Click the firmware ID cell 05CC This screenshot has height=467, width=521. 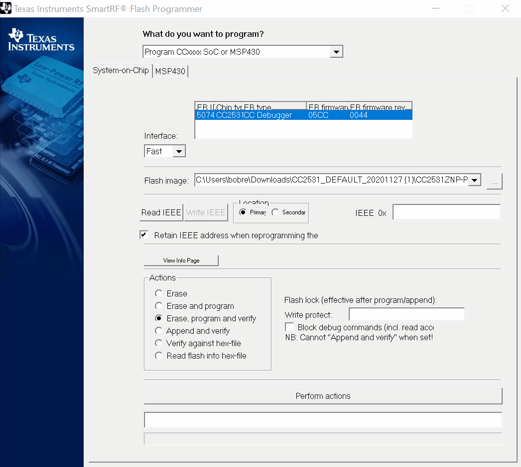(318, 115)
